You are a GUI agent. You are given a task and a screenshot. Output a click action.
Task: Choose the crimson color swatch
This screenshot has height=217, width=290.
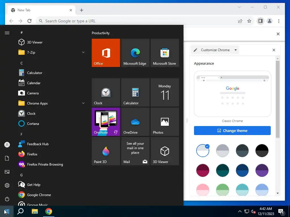point(203,170)
